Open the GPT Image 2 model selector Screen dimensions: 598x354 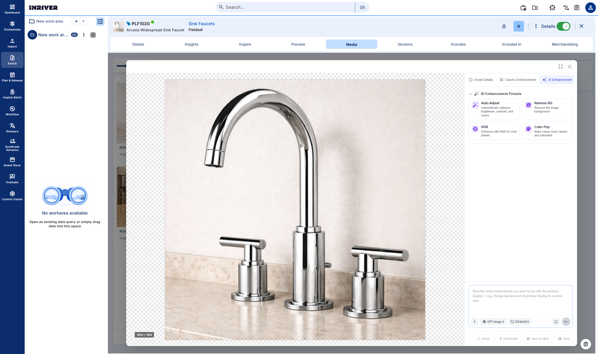pyautogui.click(x=493, y=322)
